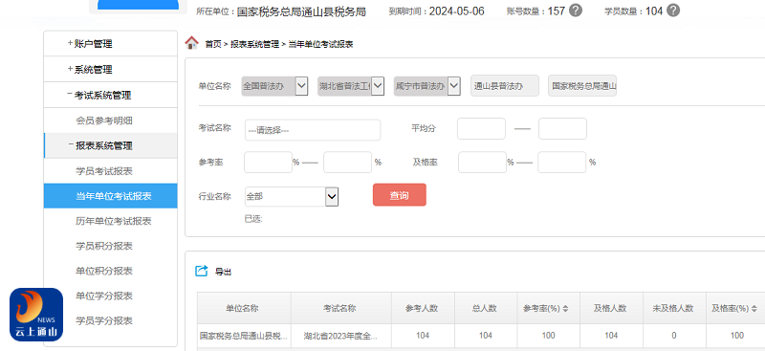Click the 平均分 maximum input field
The height and width of the screenshot is (351, 765).
[562, 129]
